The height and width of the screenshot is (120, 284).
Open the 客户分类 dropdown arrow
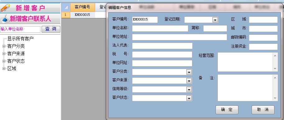tap(189, 72)
